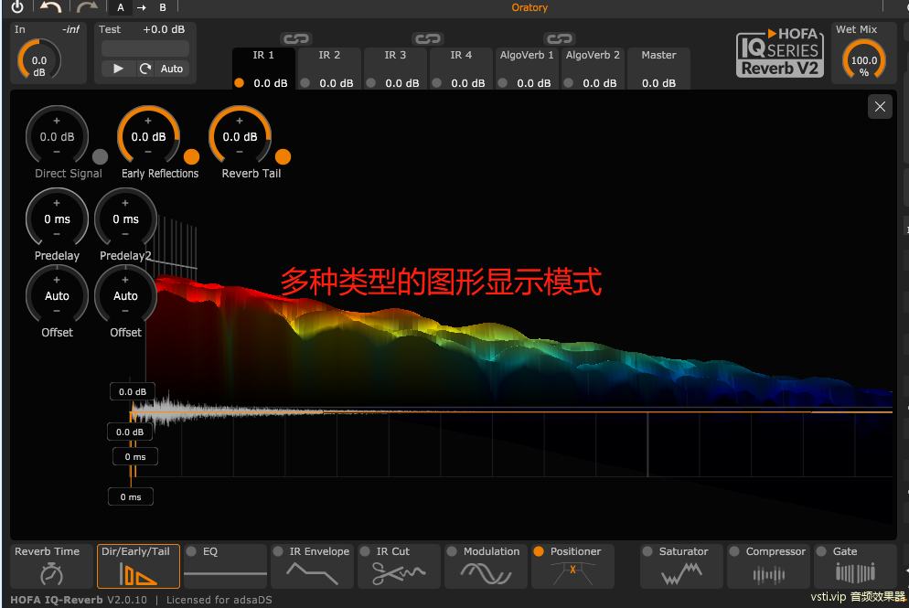Viewport: 909px width, 608px height.
Task: Toggle the link icon between IR 3 and IR 4
Action: point(428,38)
